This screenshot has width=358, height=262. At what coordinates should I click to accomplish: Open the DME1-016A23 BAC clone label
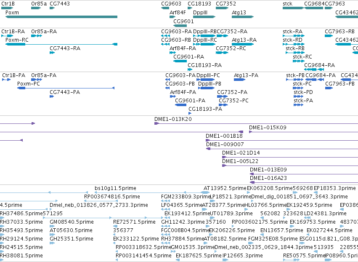coord(268,179)
